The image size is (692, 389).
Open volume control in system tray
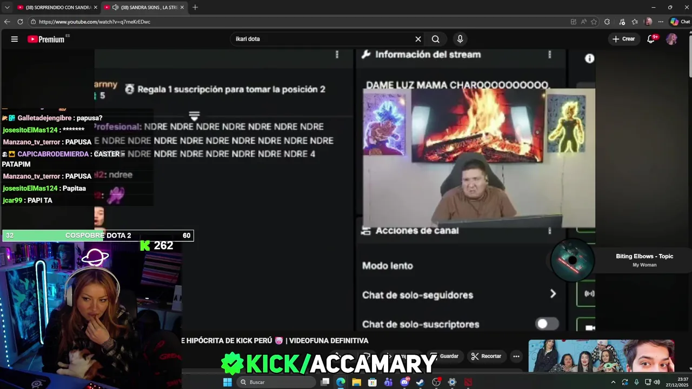[x=657, y=382]
